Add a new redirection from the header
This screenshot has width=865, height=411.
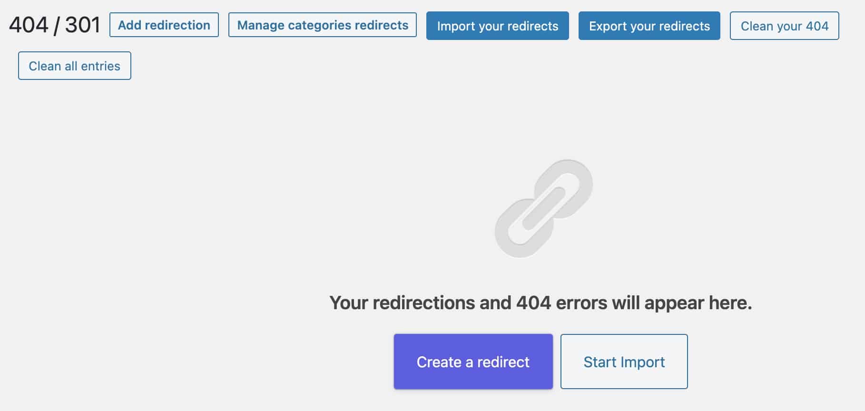(164, 25)
